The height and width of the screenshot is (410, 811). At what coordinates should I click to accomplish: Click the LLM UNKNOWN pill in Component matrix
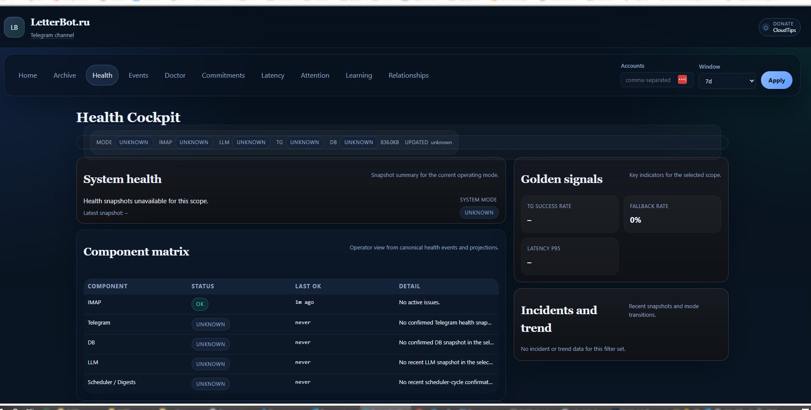(210, 364)
